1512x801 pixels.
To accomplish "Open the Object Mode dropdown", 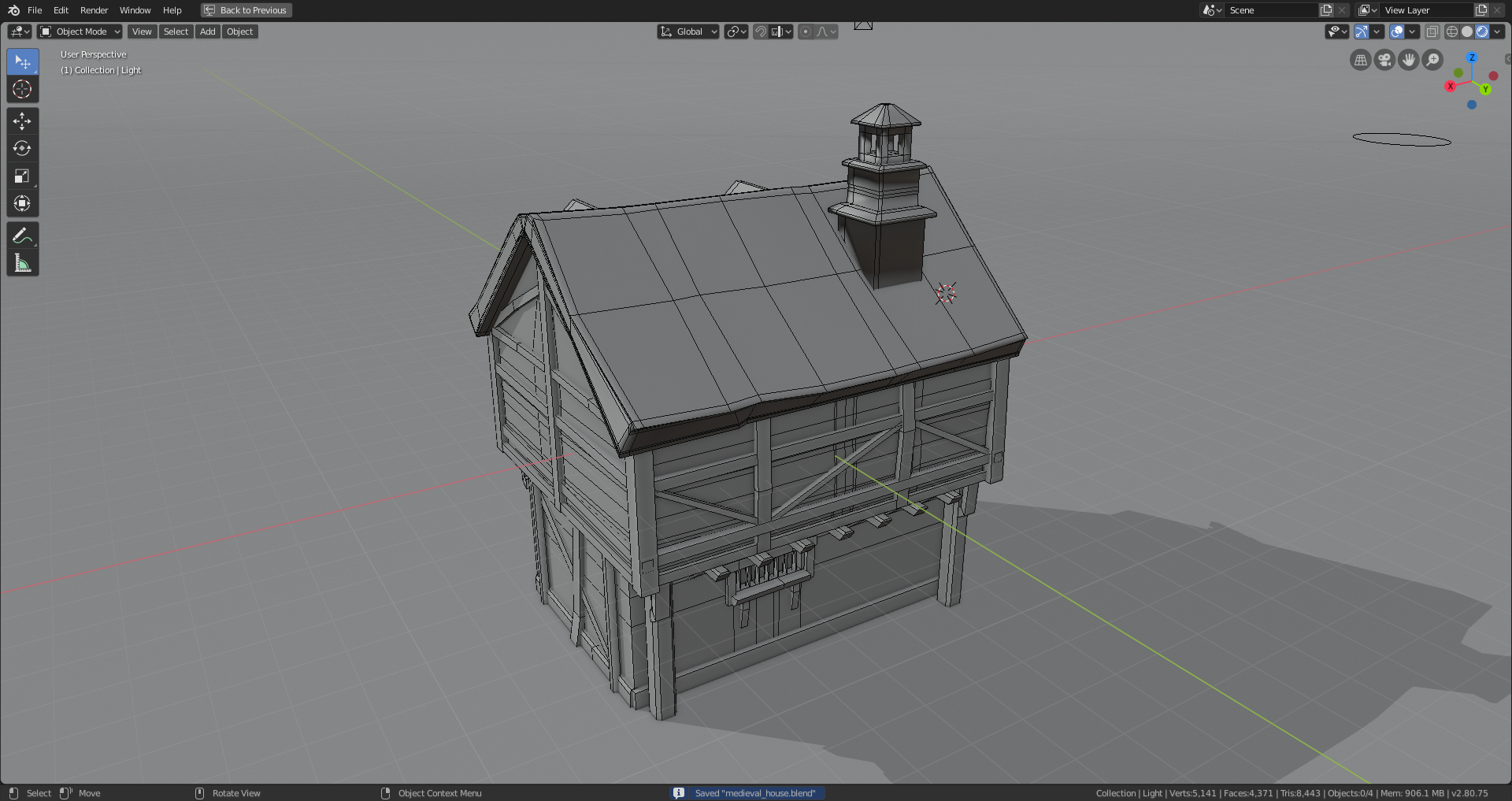I will click(79, 32).
